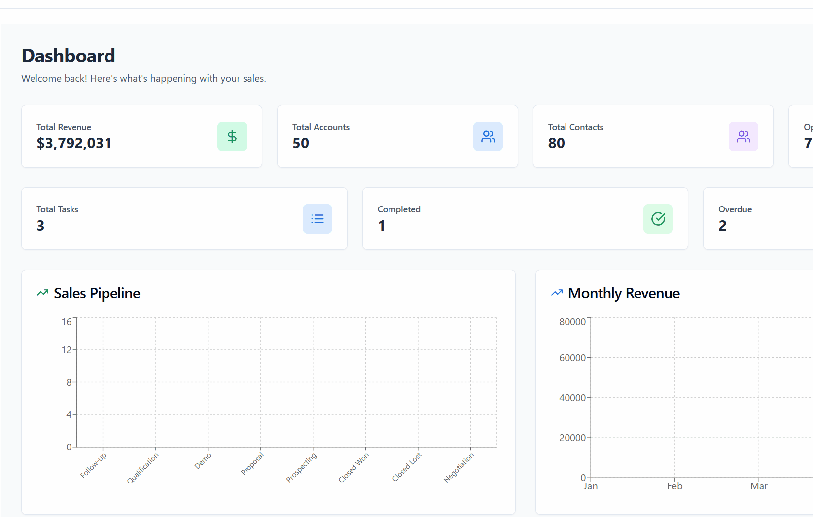Viewport: 813px width, 517px height.
Task: Click the 40000 y-axis value
Action: coord(572,398)
